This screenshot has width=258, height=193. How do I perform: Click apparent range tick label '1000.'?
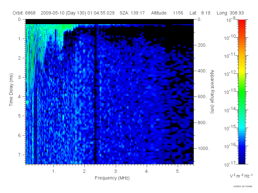pos(203,148)
